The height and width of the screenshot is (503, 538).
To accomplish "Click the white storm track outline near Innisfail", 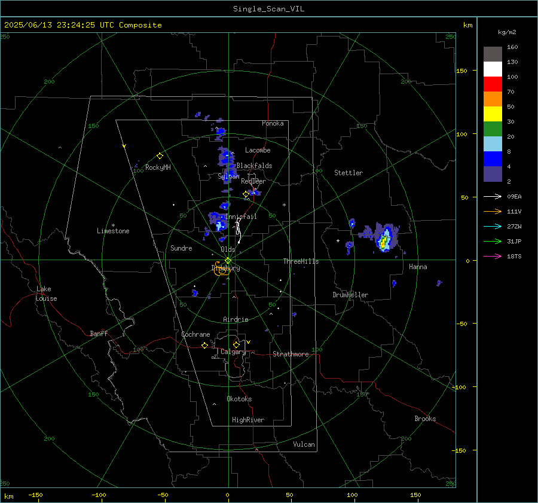I will coord(238,230).
